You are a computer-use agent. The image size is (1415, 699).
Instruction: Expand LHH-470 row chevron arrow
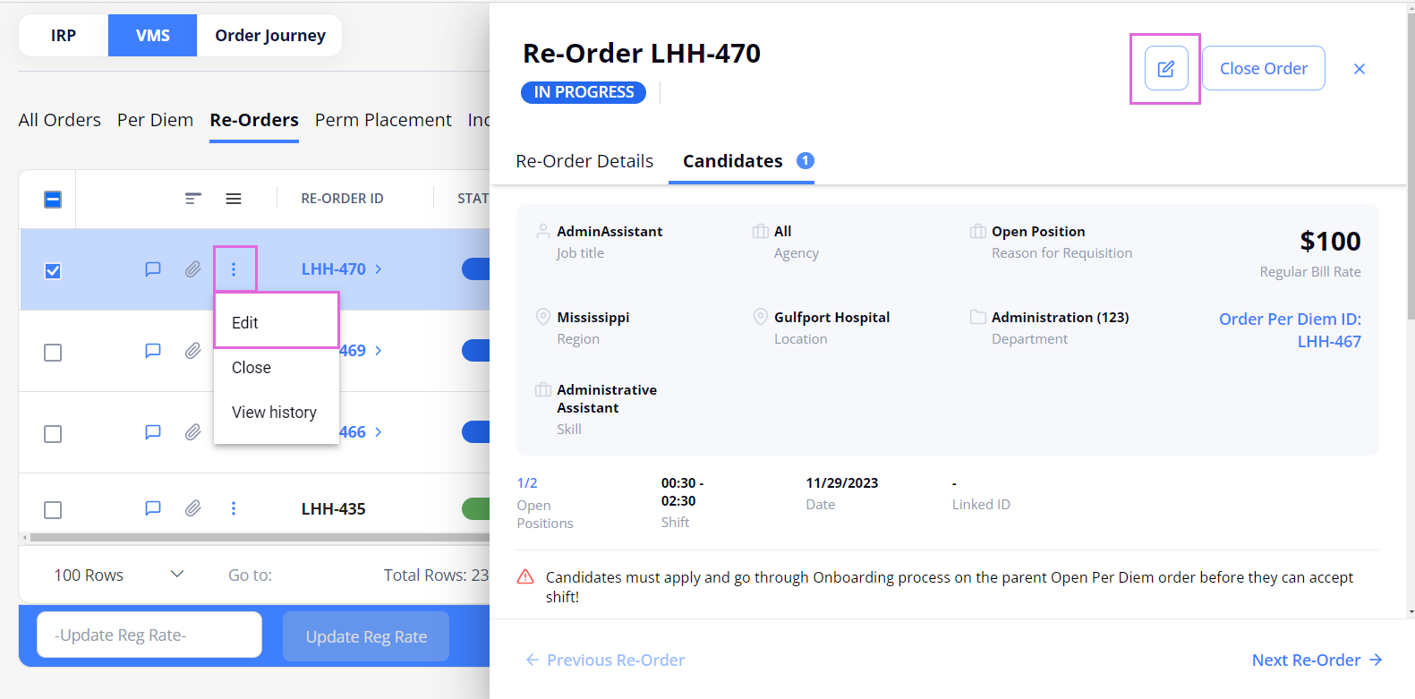click(x=379, y=269)
